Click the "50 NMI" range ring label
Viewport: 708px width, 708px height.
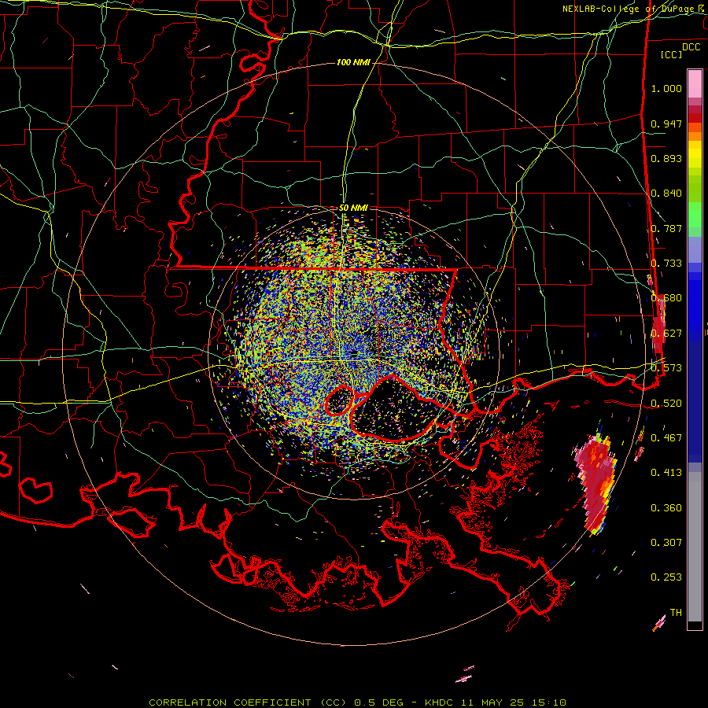353,208
